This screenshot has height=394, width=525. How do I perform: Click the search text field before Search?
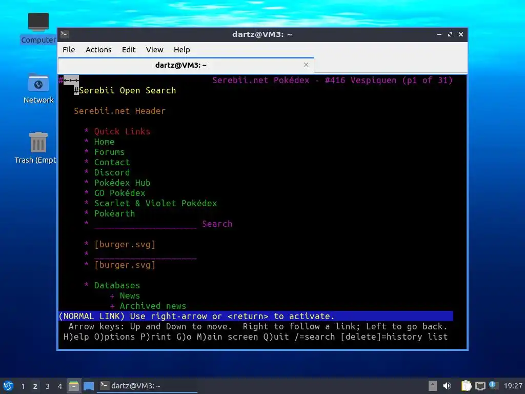pyautogui.click(x=145, y=224)
